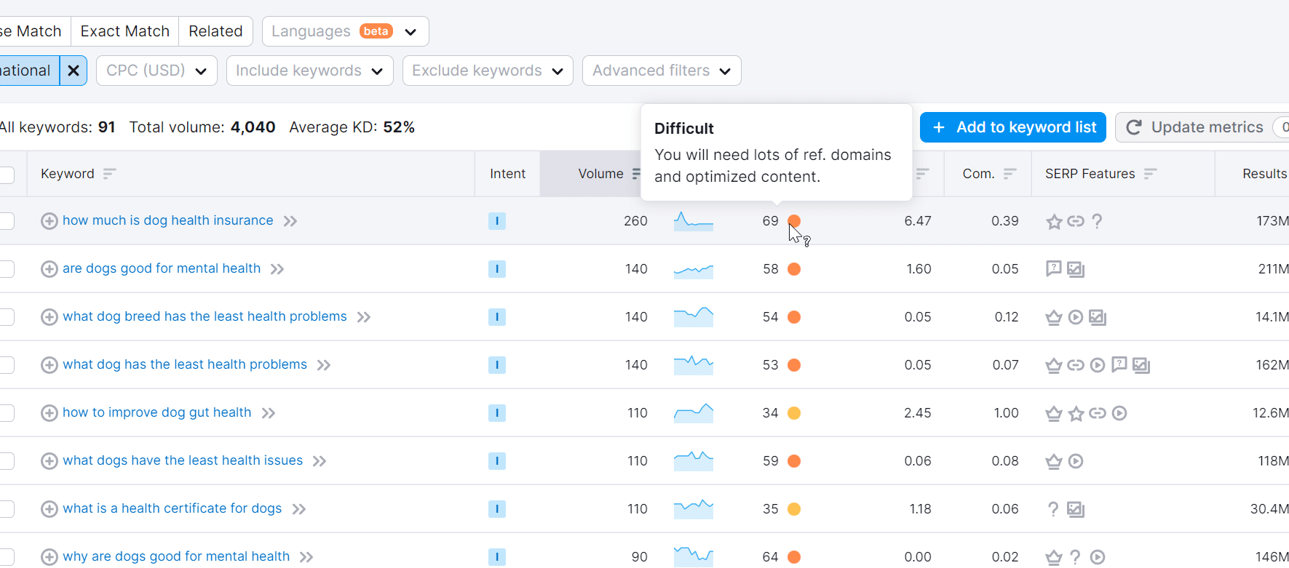Click trend sparkline for 'how much is dog health insurance'
This screenshot has width=1289, height=568.
tap(694, 221)
